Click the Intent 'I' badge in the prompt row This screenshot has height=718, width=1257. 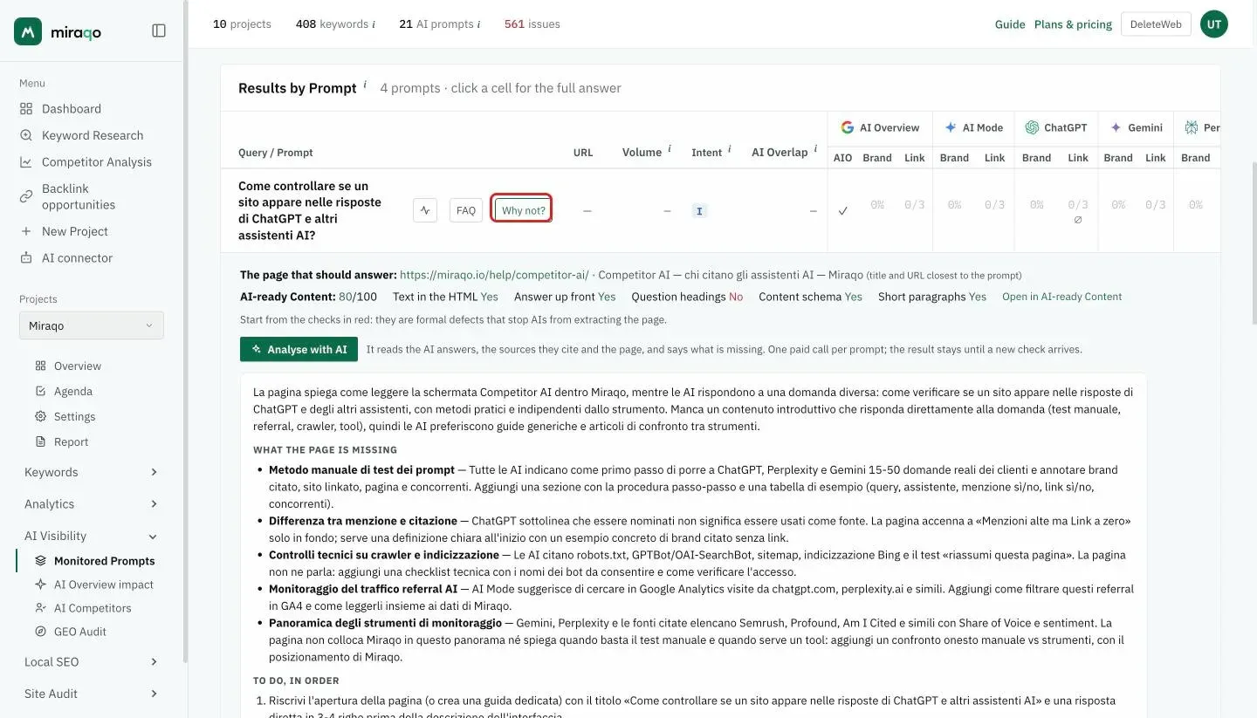coord(699,210)
